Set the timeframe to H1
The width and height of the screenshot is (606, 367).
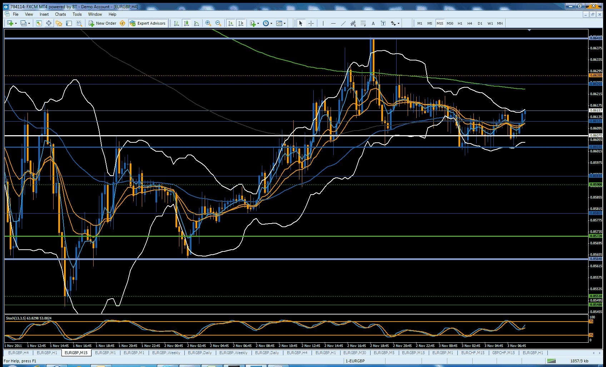[460, 23]
